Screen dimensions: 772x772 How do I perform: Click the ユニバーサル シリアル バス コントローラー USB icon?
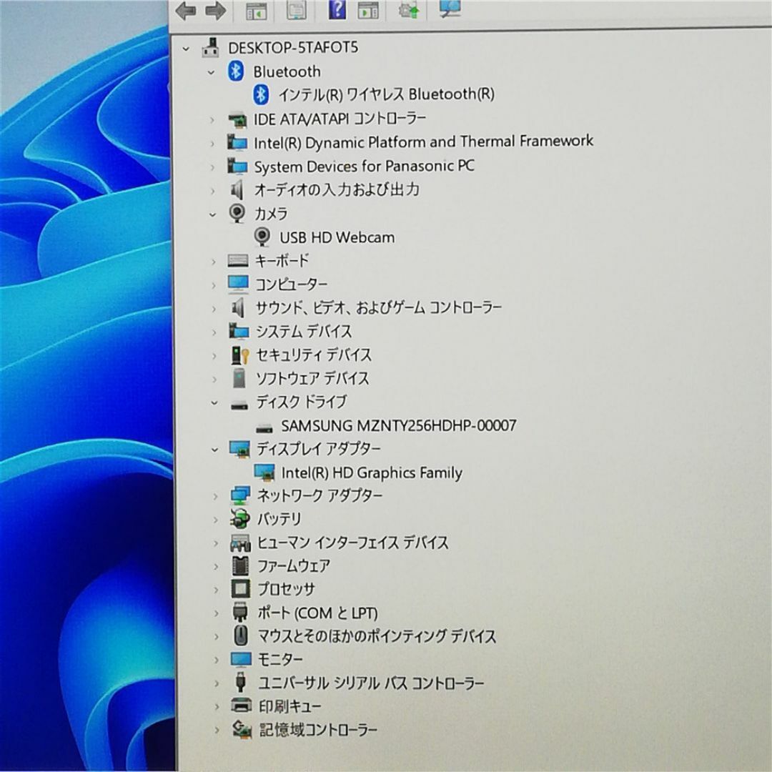[x=241, y=683]
